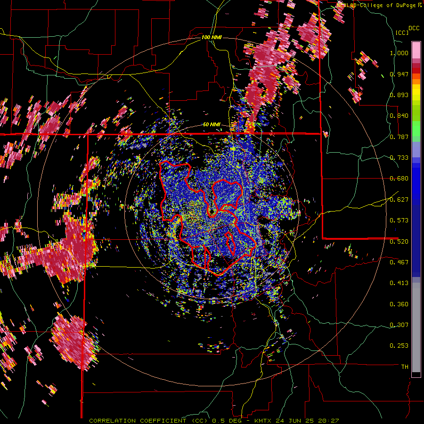Select the 0.307 scale value
Viewport: 424px width, 424px height.
coord(399,325)
